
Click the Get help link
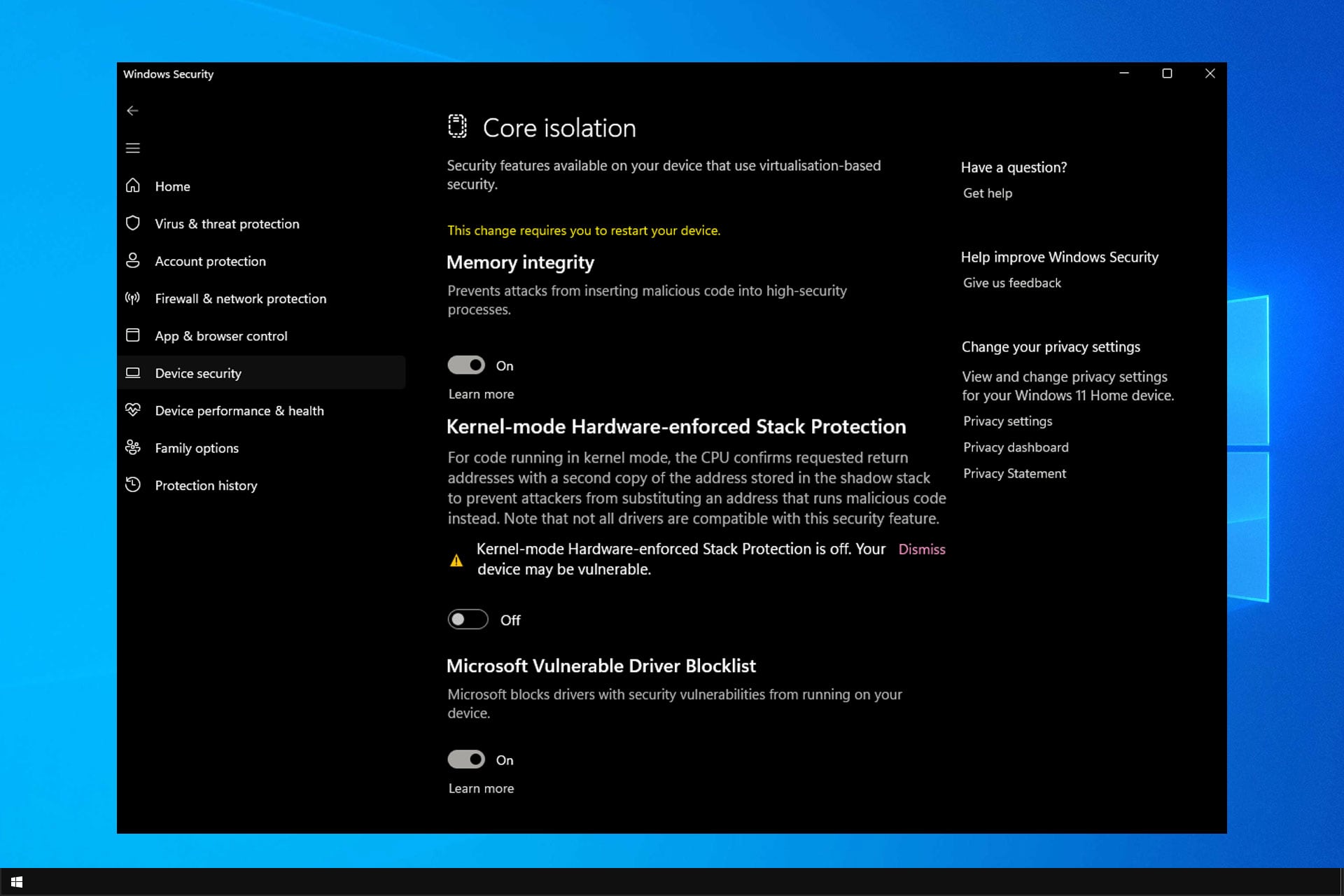987,193
